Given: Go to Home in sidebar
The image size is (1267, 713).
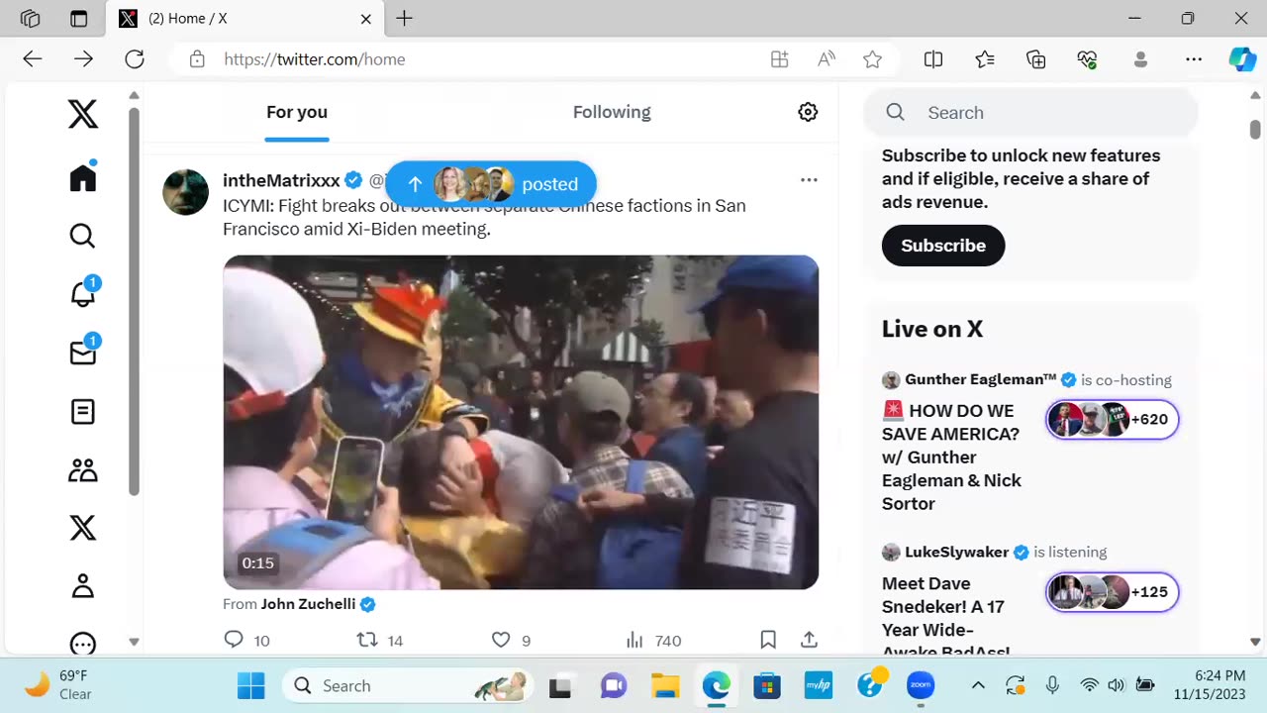Looking at the screenshot, I should click(83, 177).
